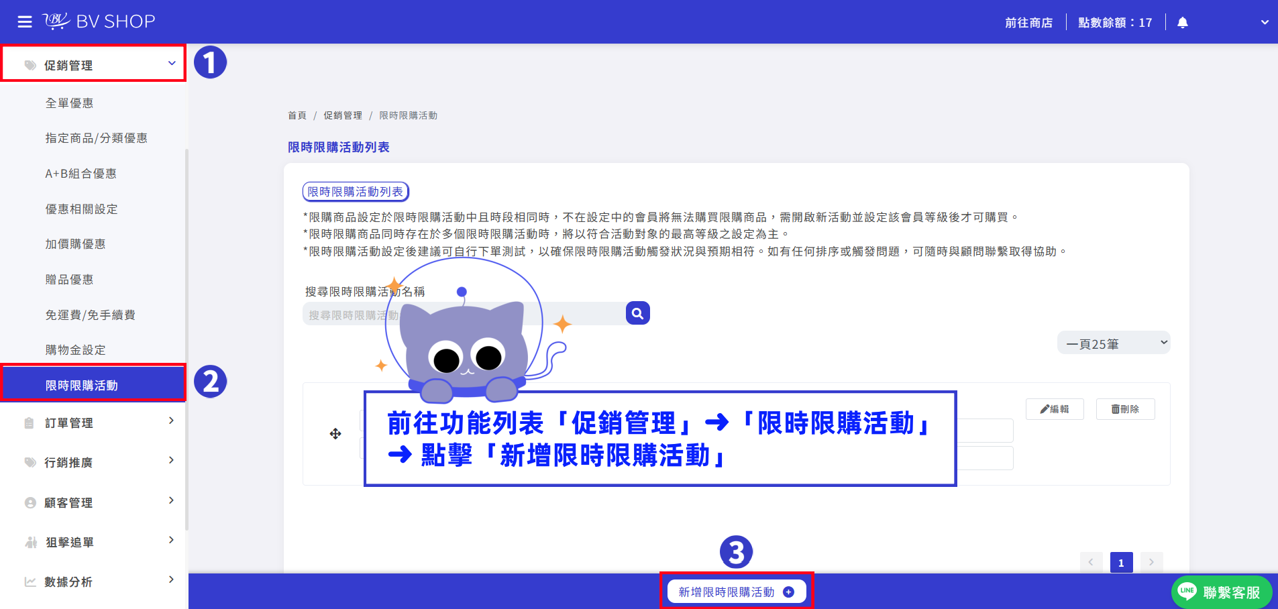Click the 刪除 delete button
Viewport: 1278px width, 609px height.
point(1125,409)
